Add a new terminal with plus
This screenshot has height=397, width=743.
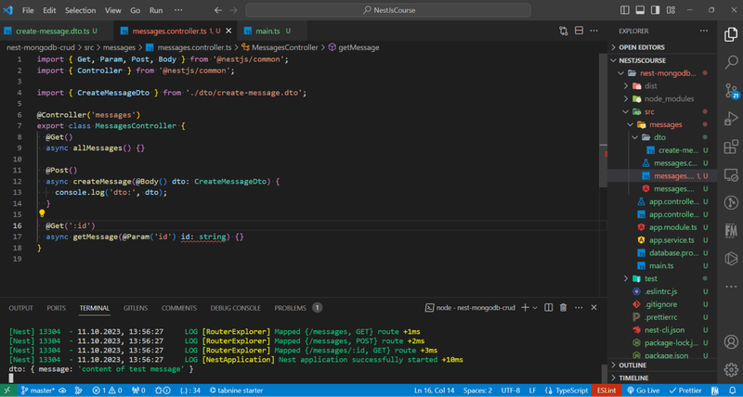point(525,308)
